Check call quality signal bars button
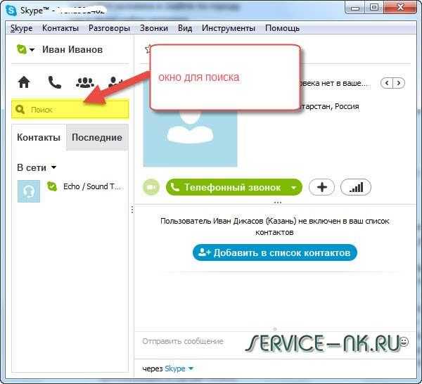Screen dimensions: 422x384 356,187
